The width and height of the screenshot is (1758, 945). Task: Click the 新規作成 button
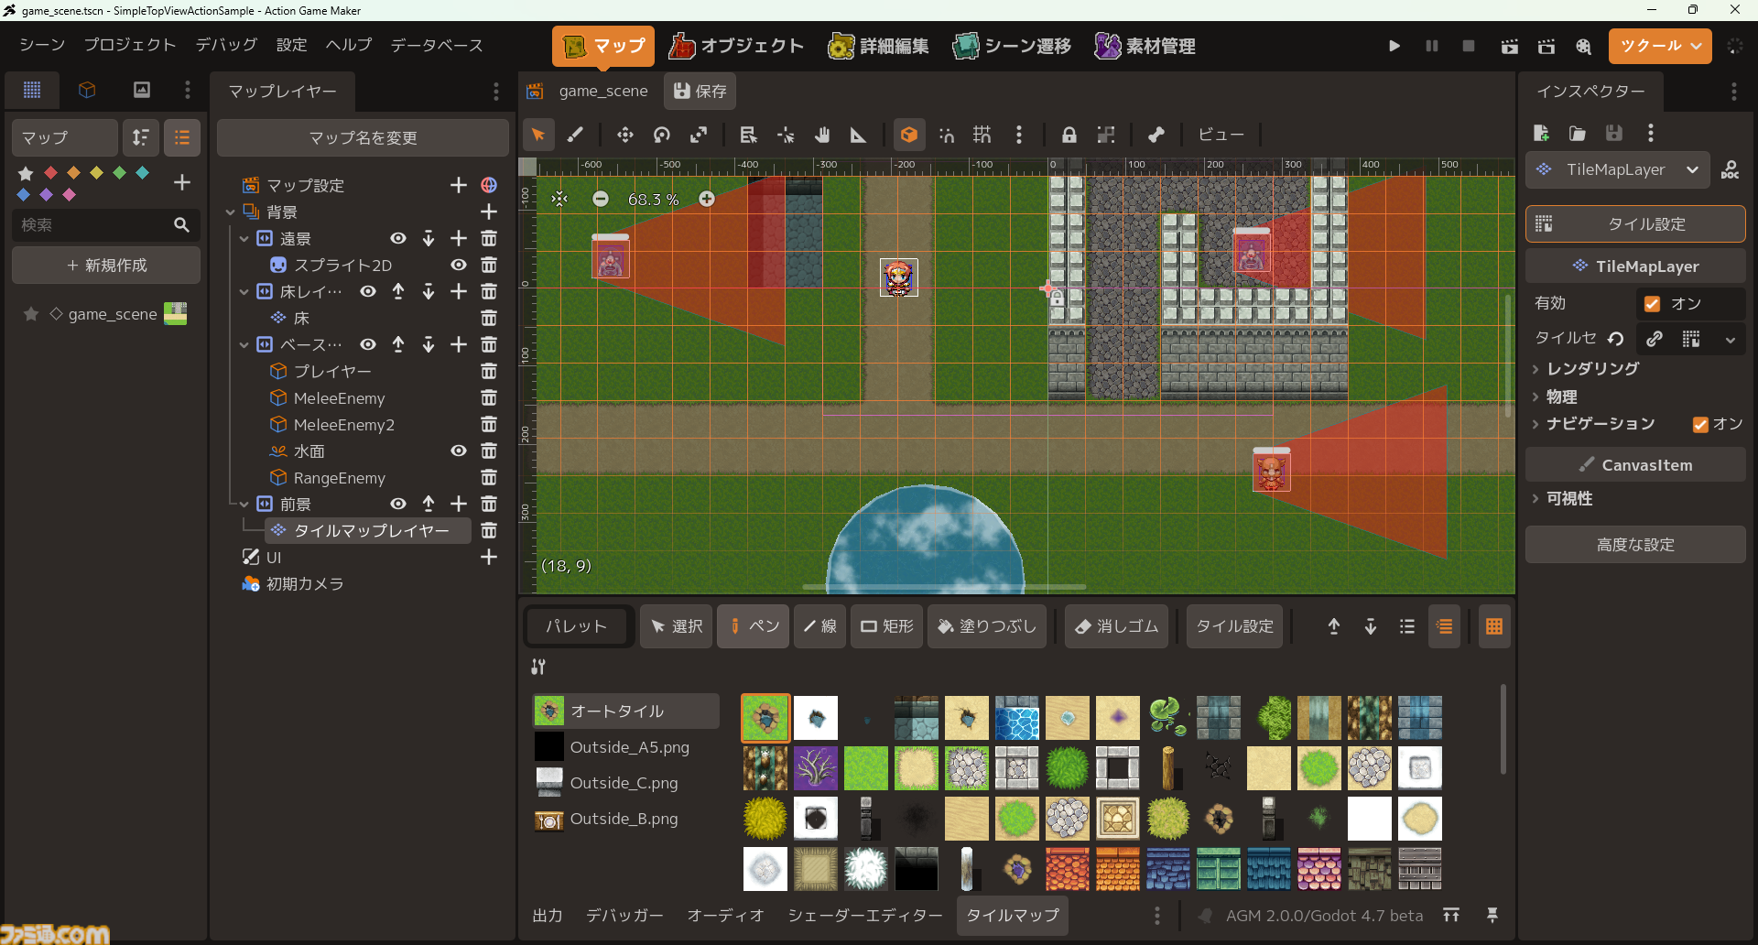pyautogui.click(x=106, y=265)
